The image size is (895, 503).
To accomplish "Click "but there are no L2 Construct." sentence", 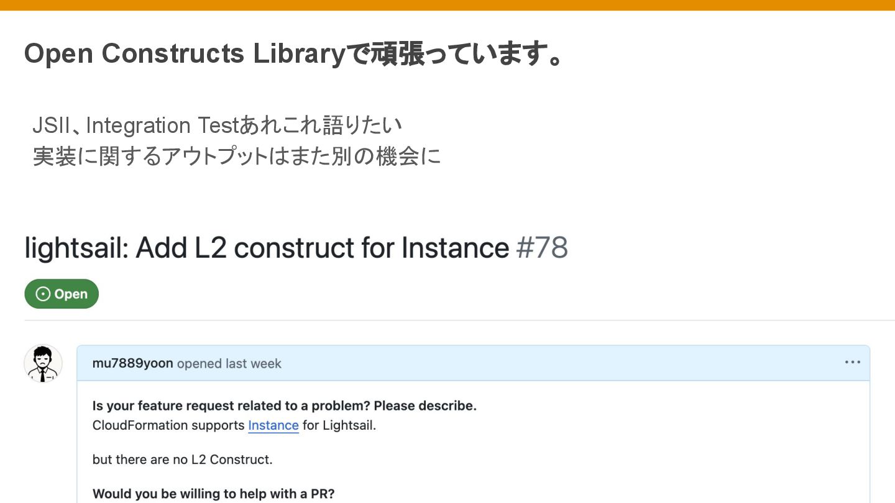I will 182,460.
